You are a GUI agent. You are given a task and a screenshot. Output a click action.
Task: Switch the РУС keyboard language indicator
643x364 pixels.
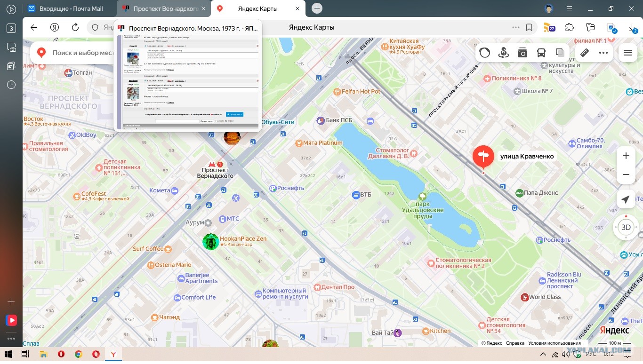(592, 354)
